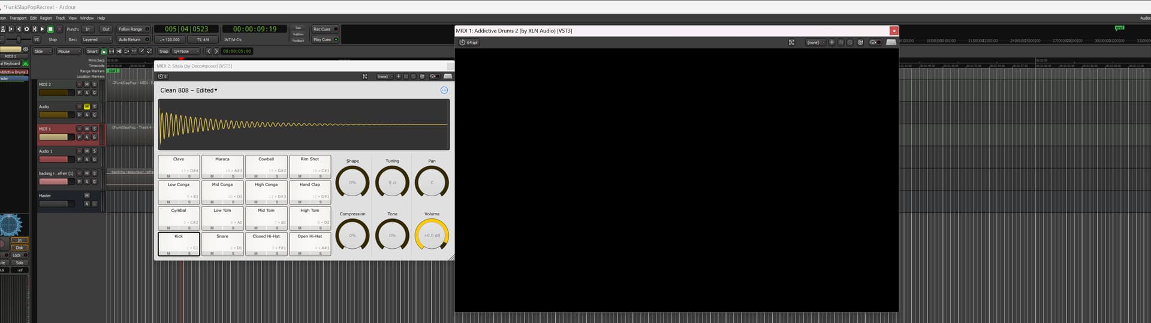Solo the MIDI 2 track
The image size is (1151, 323).
(94, 85)
